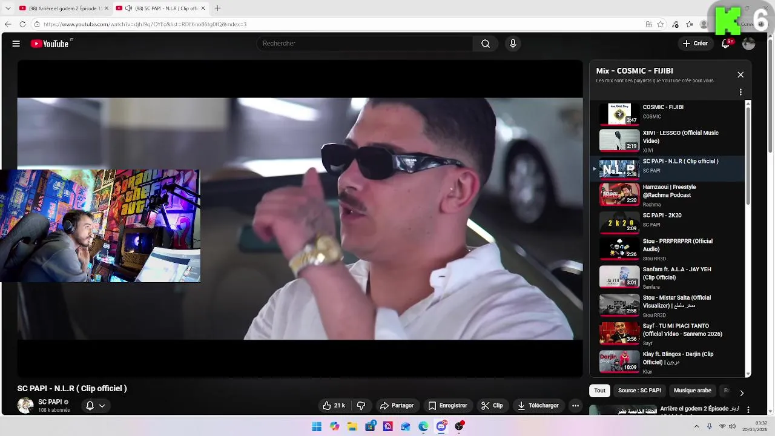Open options for Arrière el godem suggestion
Screen dimensions: 775x436
(748, 410)
